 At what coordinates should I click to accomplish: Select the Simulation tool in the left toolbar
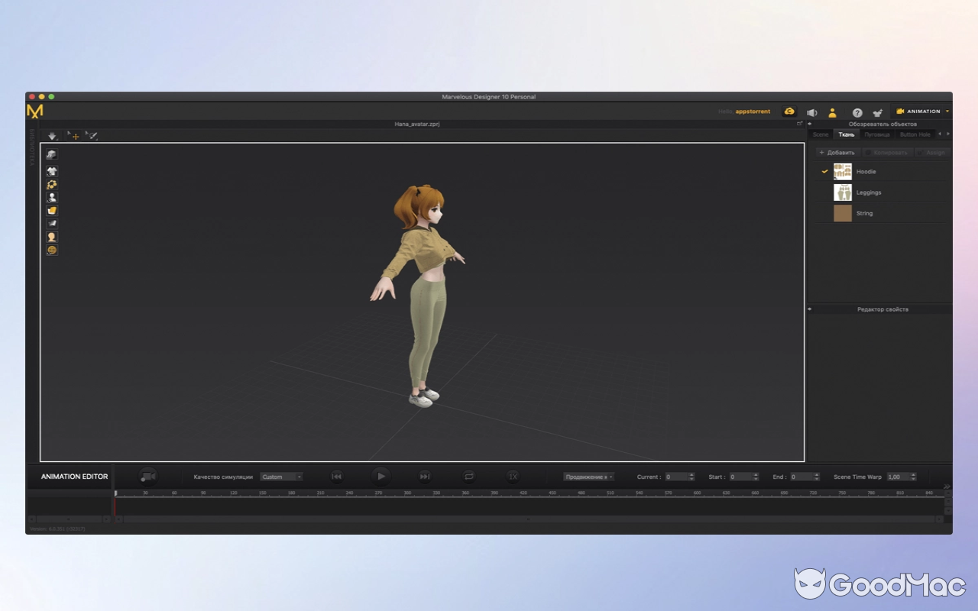(51, 154)
